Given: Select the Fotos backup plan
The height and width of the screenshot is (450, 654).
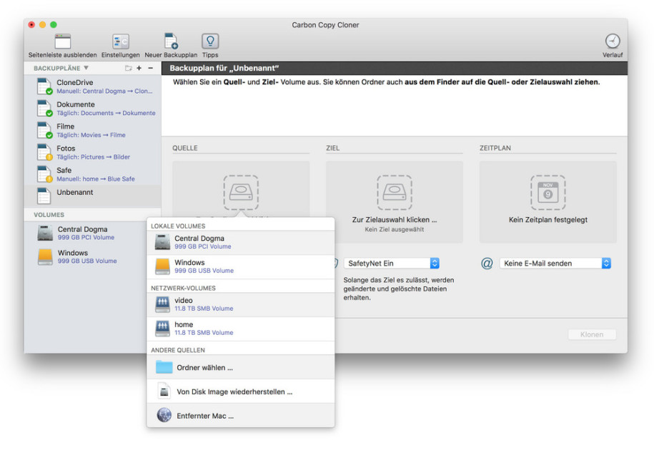Looking at the screenshot, I should (93, 153).
